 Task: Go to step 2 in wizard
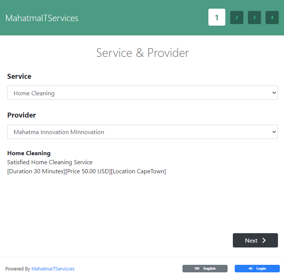click(237, 17)
